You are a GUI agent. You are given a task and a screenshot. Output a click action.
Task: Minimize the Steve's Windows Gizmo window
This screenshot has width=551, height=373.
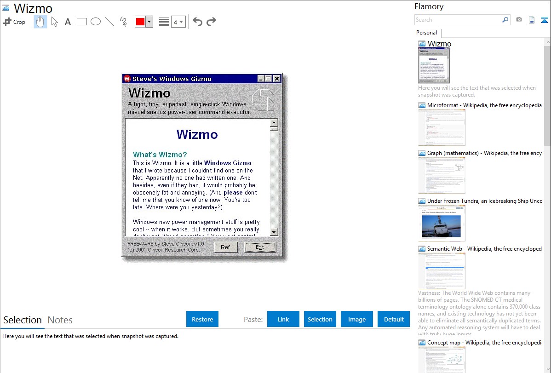pos(261,79)
